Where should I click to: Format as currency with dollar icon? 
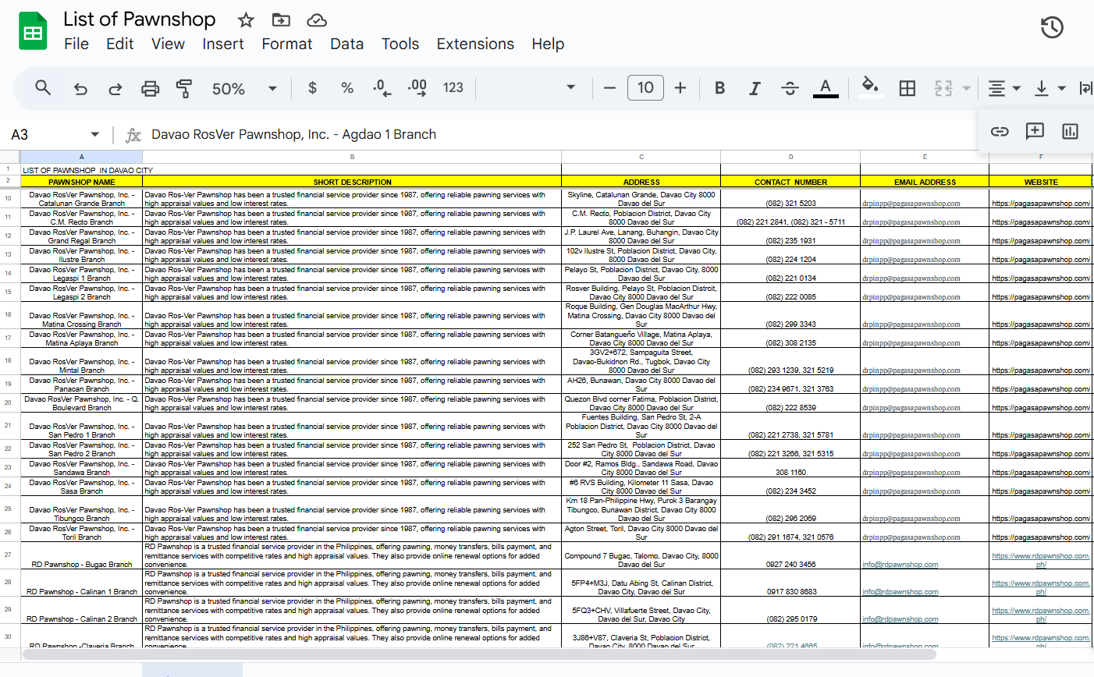[312, 88]
